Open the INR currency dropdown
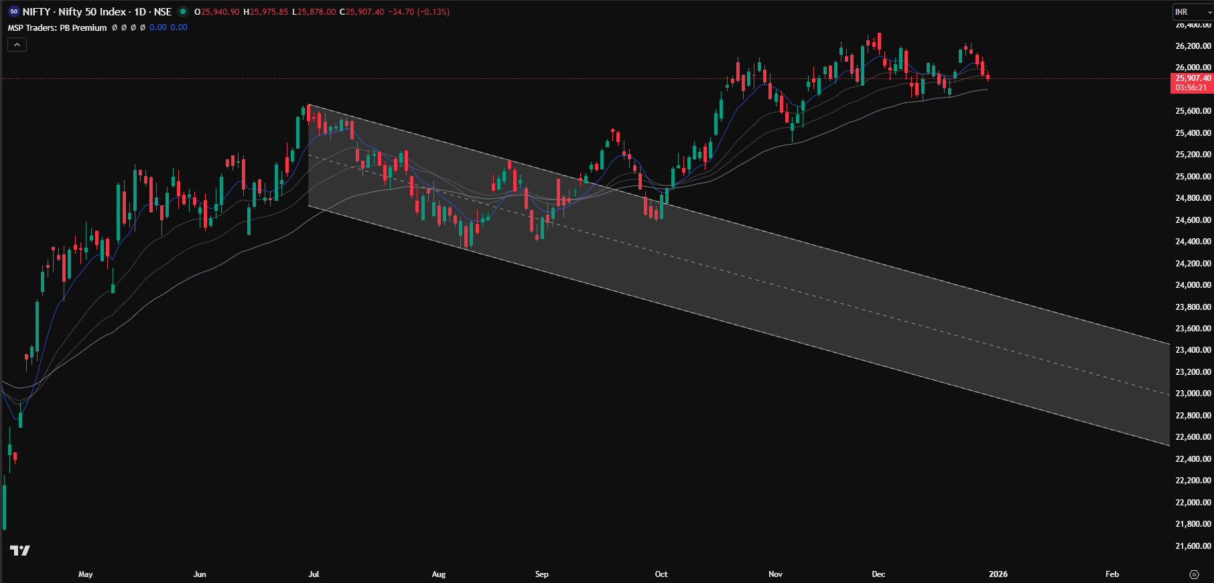The image size is (1214, 583). click(x=1192, y=12)
